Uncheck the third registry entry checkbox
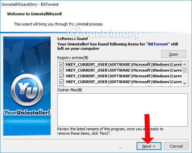This screenshot has height=153, width=192. pos(62,76)
